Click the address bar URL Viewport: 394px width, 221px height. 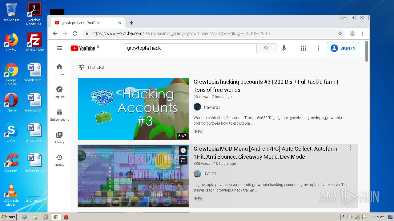181,33
